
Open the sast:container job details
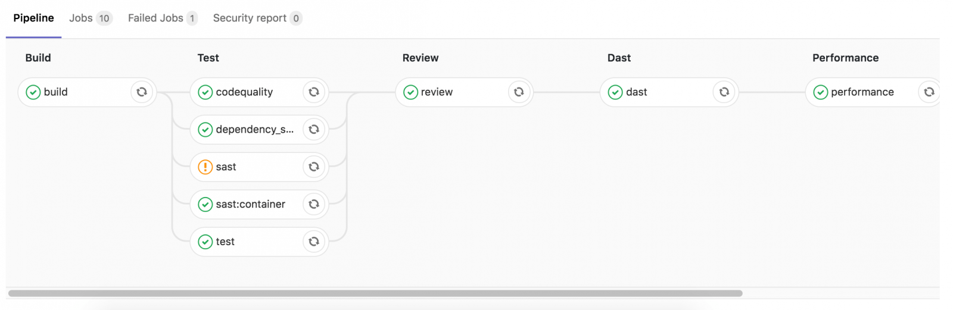[x=250, y=204]
